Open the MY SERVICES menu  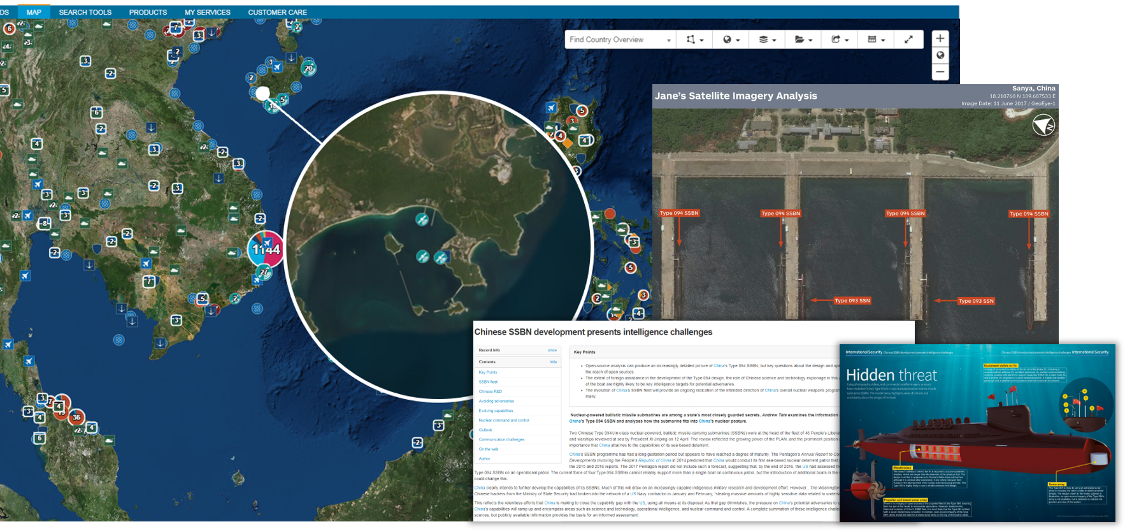pyautogui.click(x=208, y=12)
